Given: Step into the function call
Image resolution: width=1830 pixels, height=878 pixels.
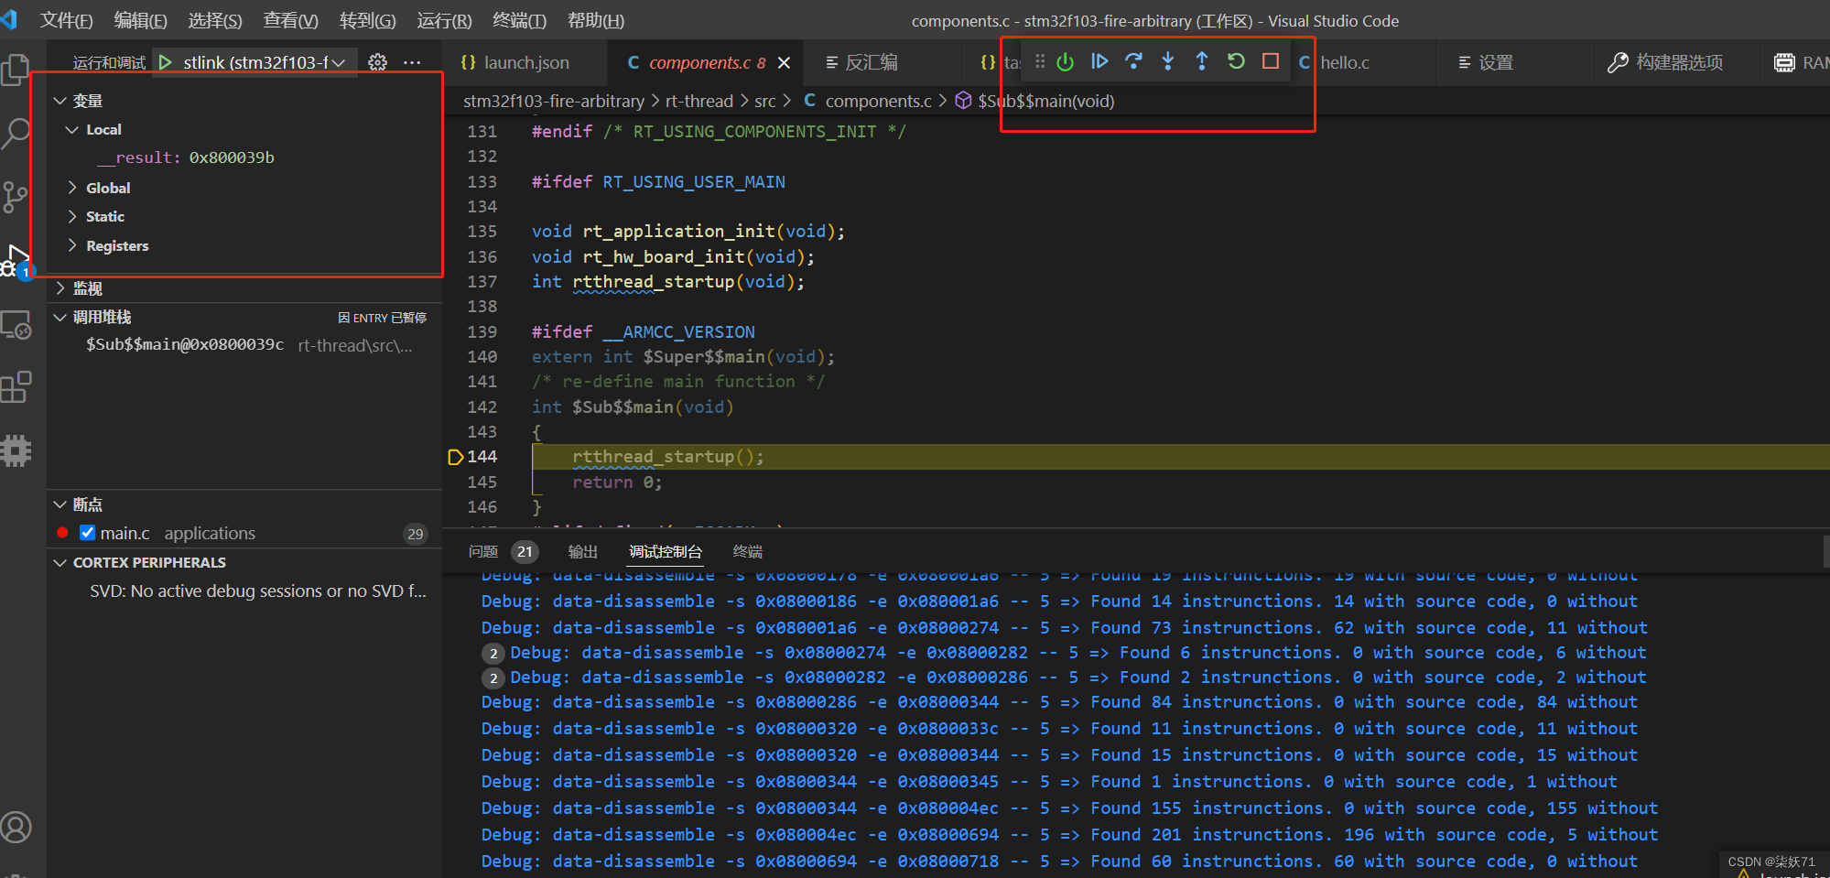Looking at the screenshot, I should 1168,61.
